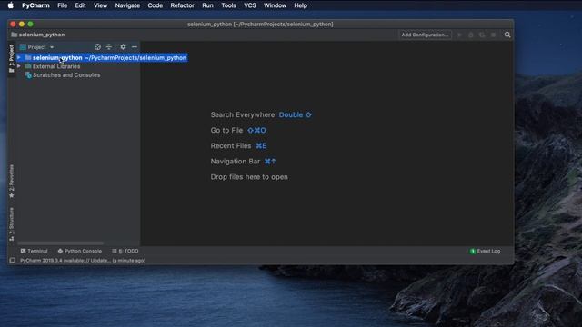Open the Event Log

click(485, 252)
